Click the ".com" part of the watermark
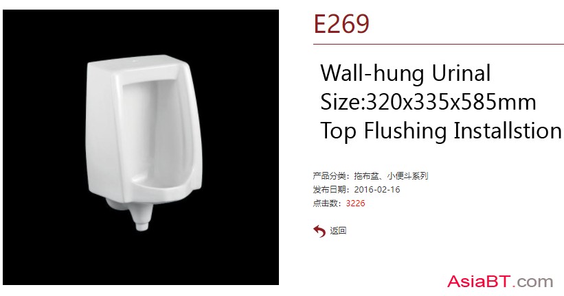This screenshot has height=296, width=564. point(533,282)
